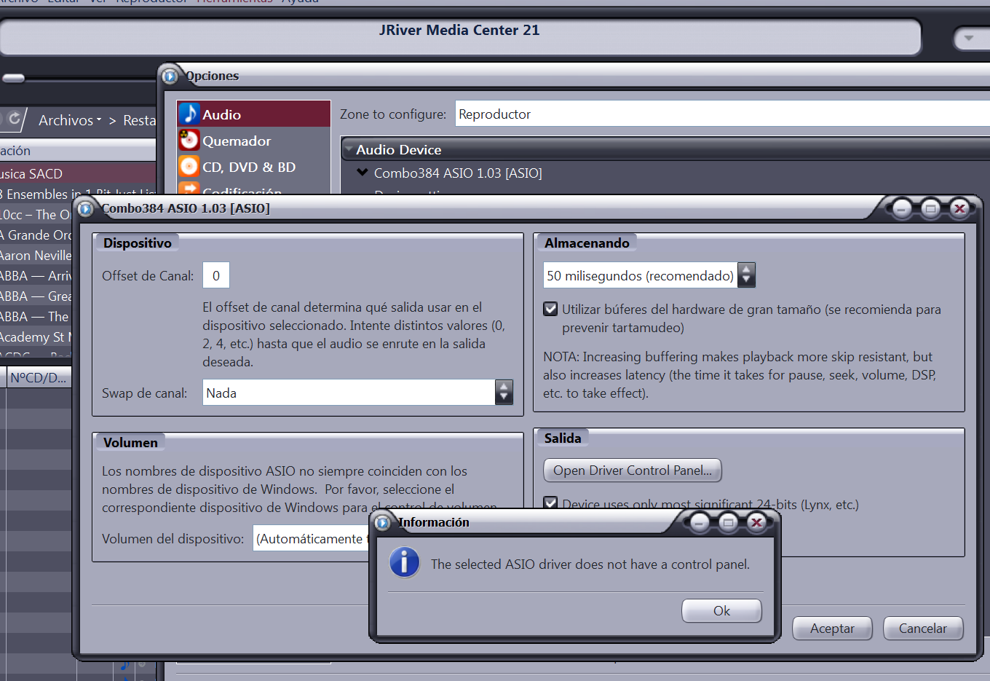Click the Resta breadcrumb in main window
This screenshot has width=990, height=681.
point(139,120)
